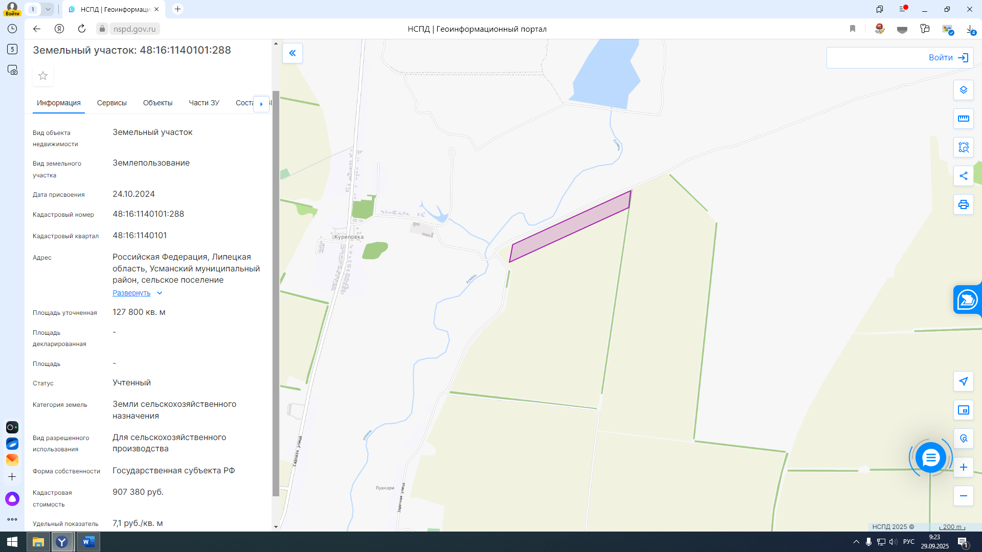982x552 pixels.
Task: Click the highlighted purple land parcel
Action: (570, 226)
